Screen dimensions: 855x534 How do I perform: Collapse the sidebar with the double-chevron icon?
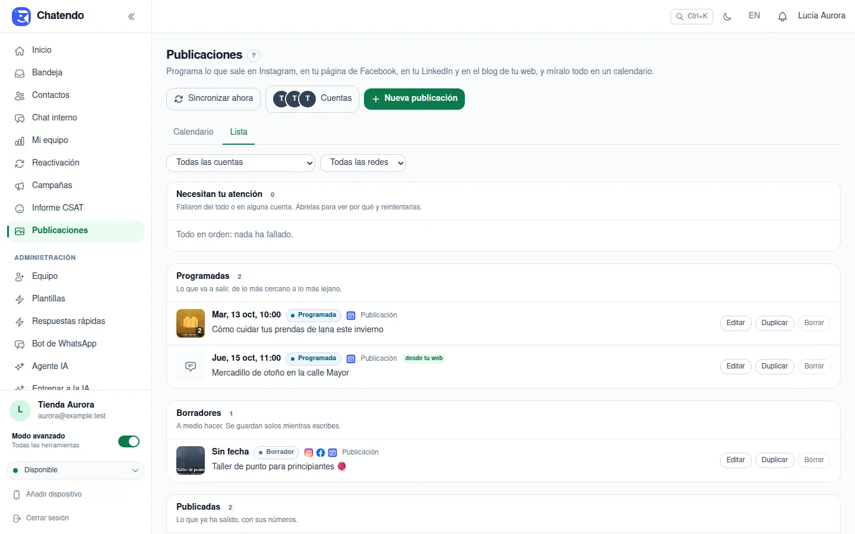131,17
